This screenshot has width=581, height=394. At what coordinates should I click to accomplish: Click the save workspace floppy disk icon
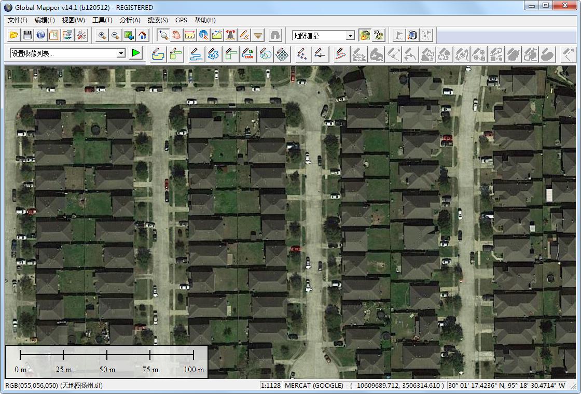click(x=27, y=35)
